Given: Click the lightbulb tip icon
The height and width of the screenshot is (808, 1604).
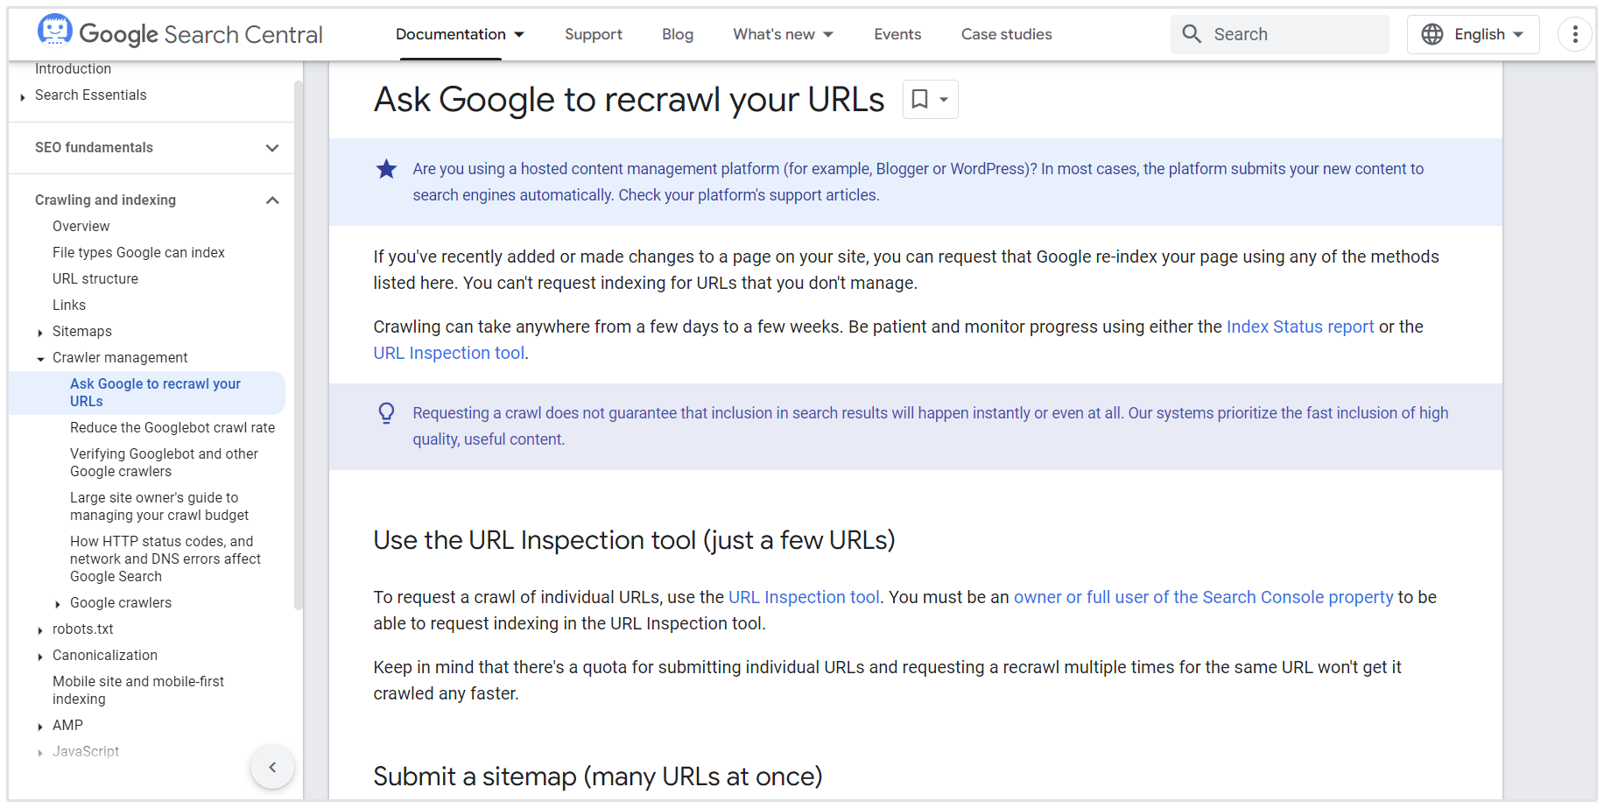Looking at the screenshot, I should [386, 413].
